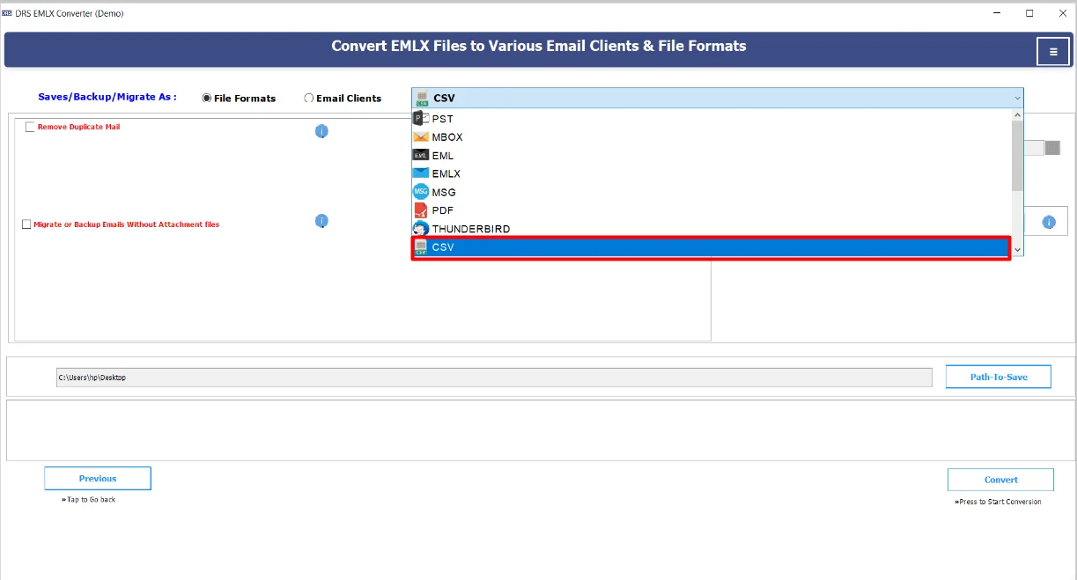The height and width of the screenshot is (580, 1077).
Task: Select the MSG format icon
Action: point(419,192)
